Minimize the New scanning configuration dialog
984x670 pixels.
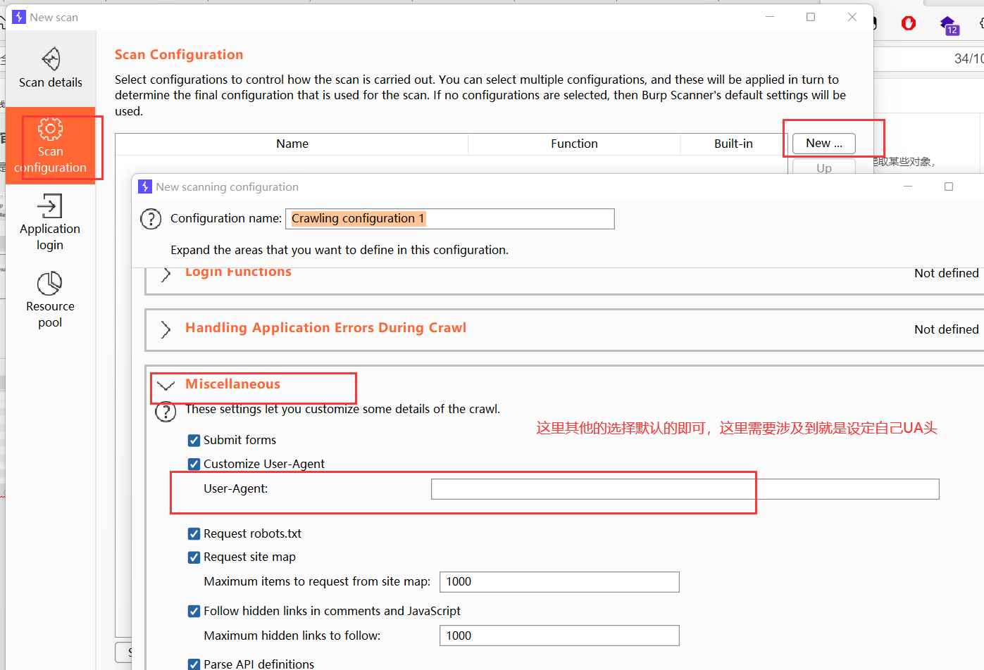pos(908,187)
